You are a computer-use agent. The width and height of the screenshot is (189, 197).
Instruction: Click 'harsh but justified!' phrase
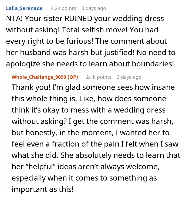[101, 52]
